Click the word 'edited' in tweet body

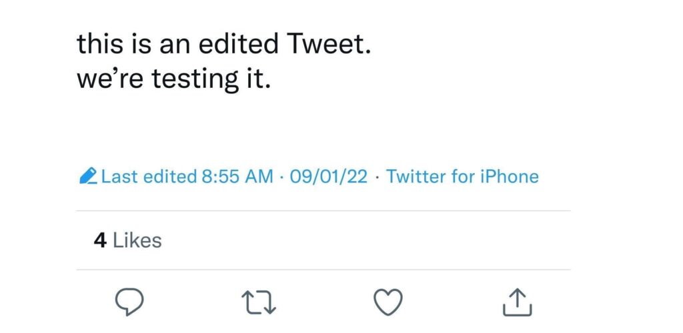[x=243, y=45]
